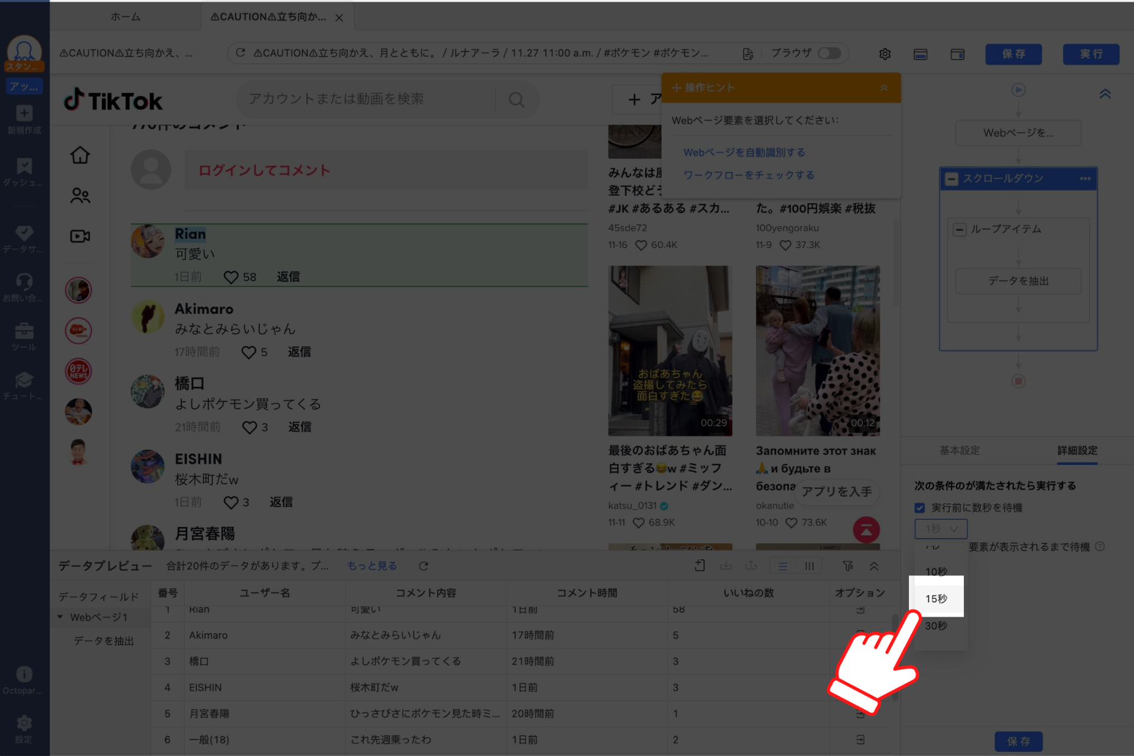
Task: Collapse the data preview panel
Action: point(874,566)
